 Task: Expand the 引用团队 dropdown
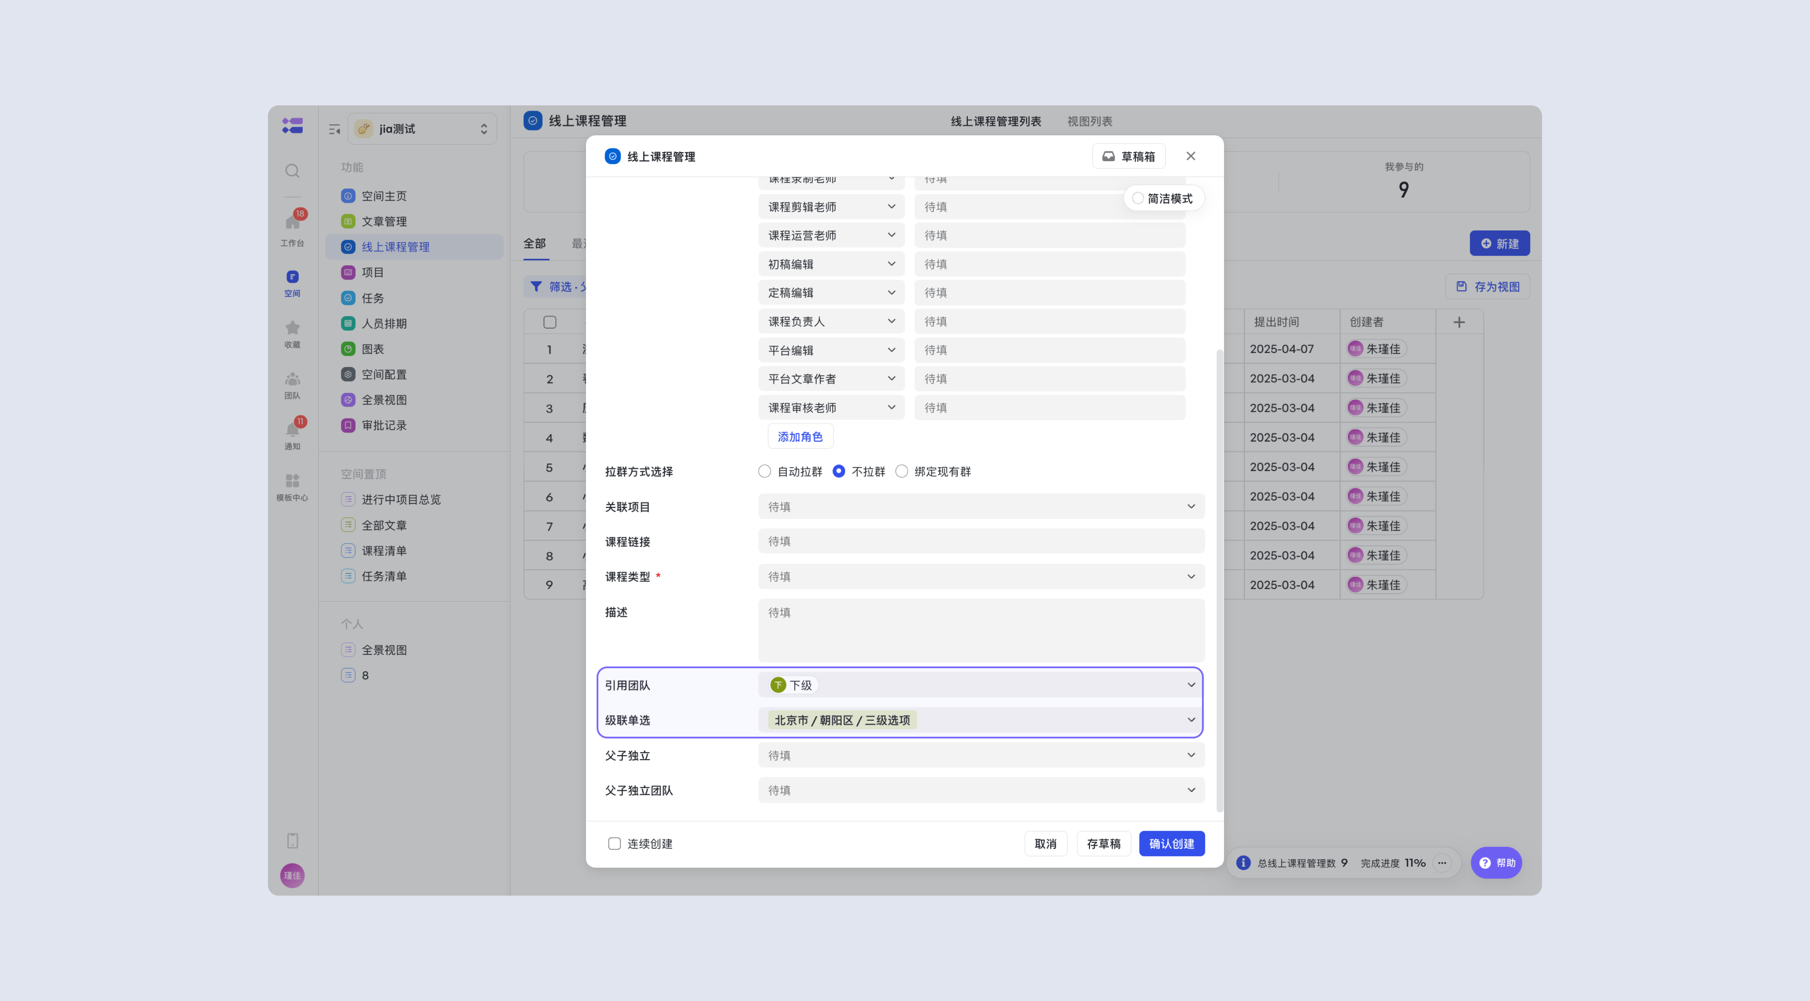point(981,684)
